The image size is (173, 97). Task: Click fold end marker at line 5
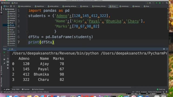pyautogui.click(x=27, y=32)
